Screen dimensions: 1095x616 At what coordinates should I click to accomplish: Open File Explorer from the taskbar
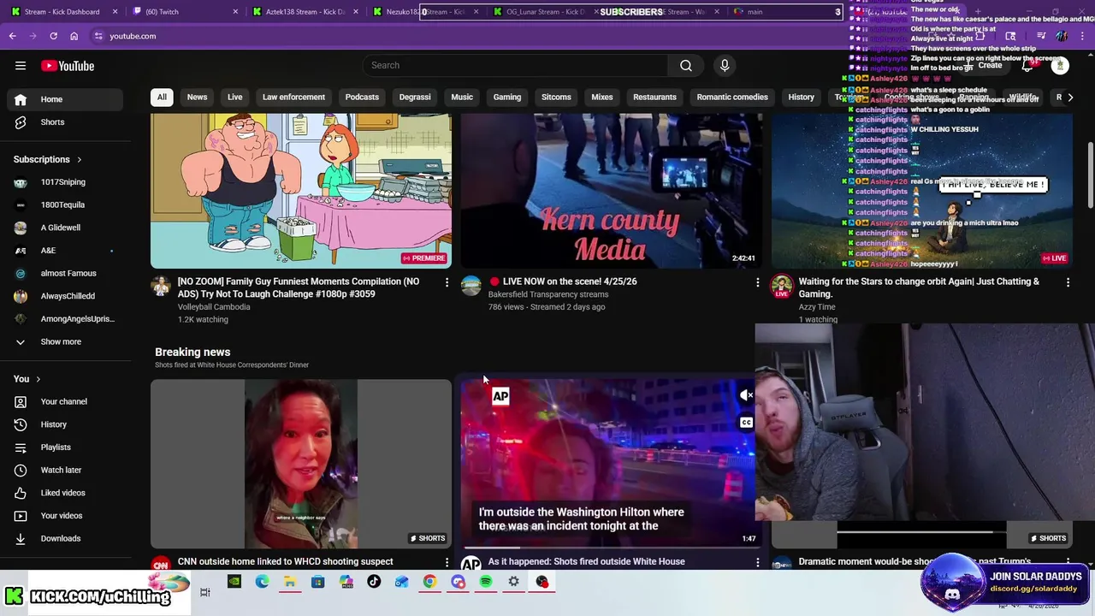point(290,582)
